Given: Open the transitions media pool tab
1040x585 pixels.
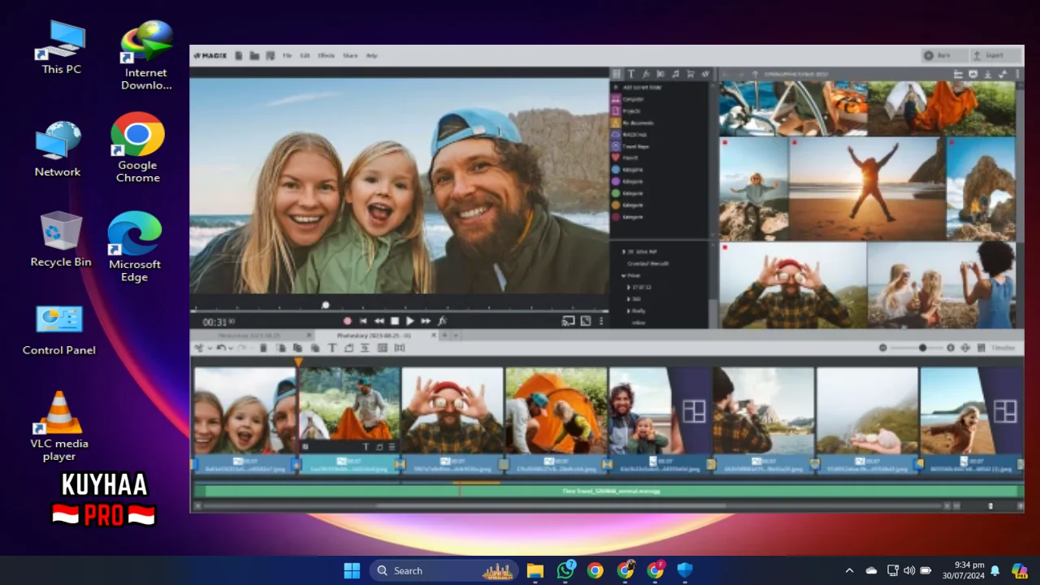Looking at the screenshot, I should 661,74.
